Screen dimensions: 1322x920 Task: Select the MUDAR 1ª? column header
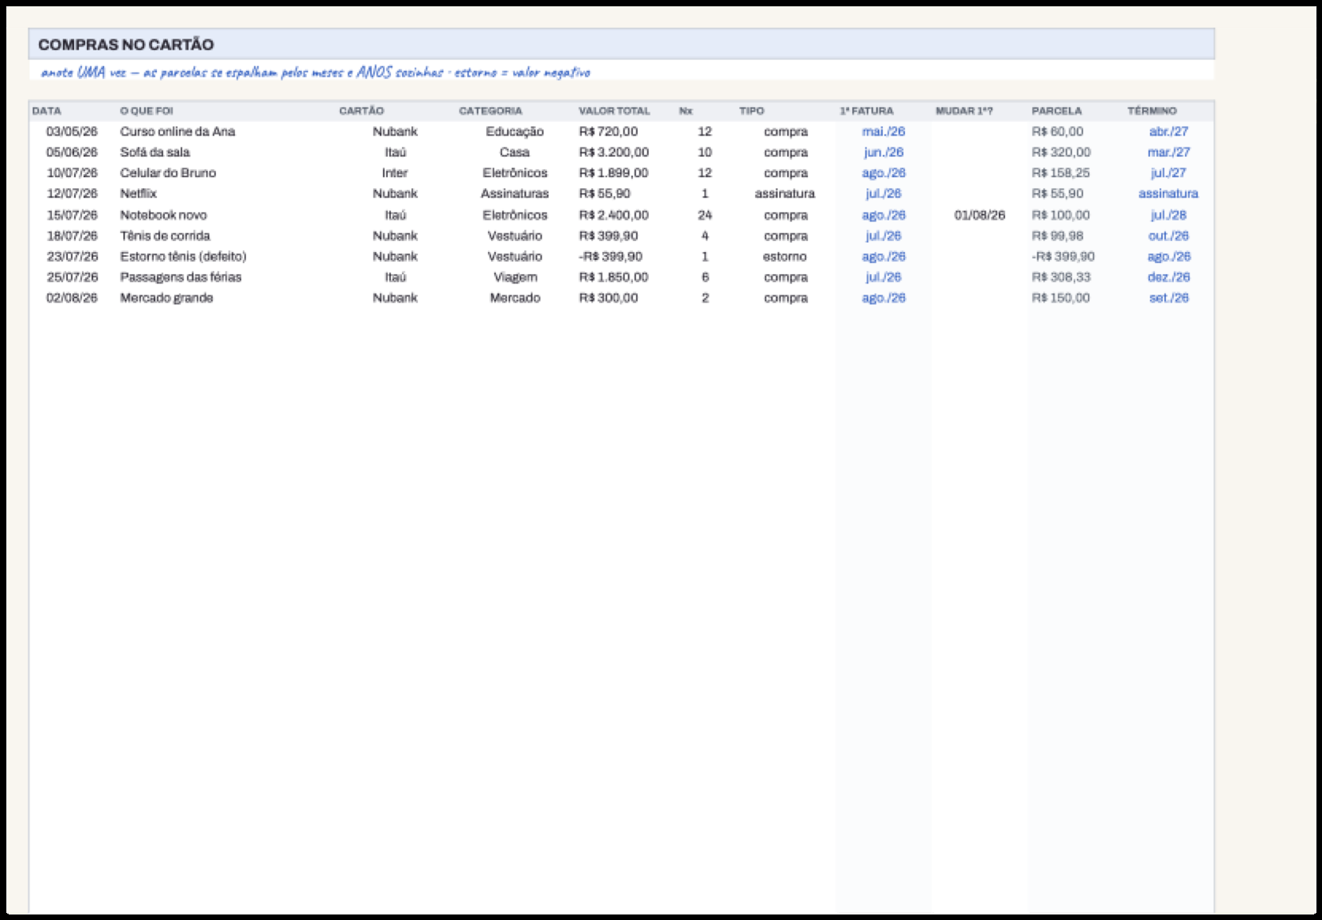964,111
